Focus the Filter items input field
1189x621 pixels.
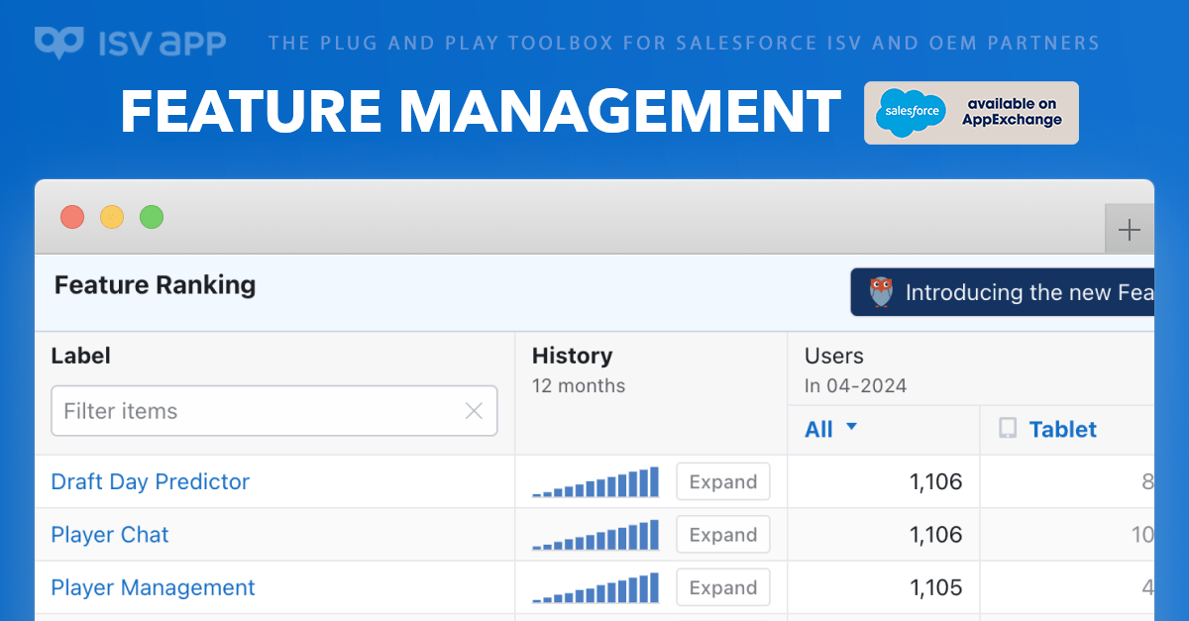[274, 411]
